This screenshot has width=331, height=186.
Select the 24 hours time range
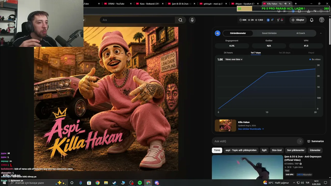point(228,53)
